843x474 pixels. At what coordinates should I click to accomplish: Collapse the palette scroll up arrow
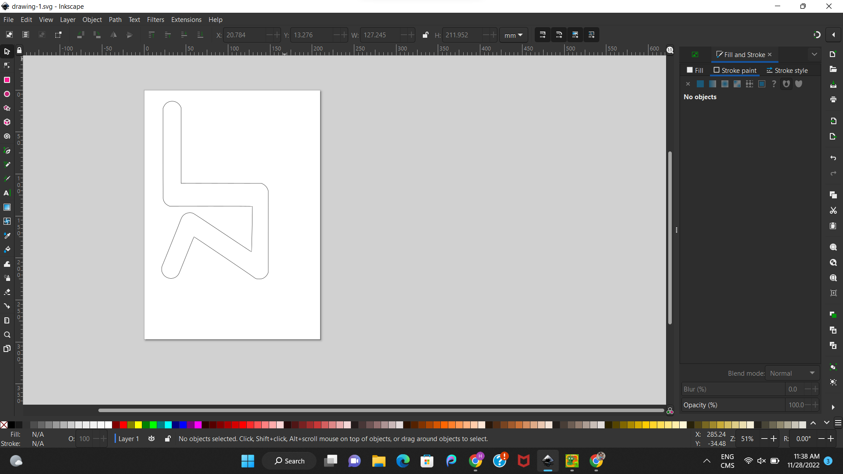[x=813, y=423]
